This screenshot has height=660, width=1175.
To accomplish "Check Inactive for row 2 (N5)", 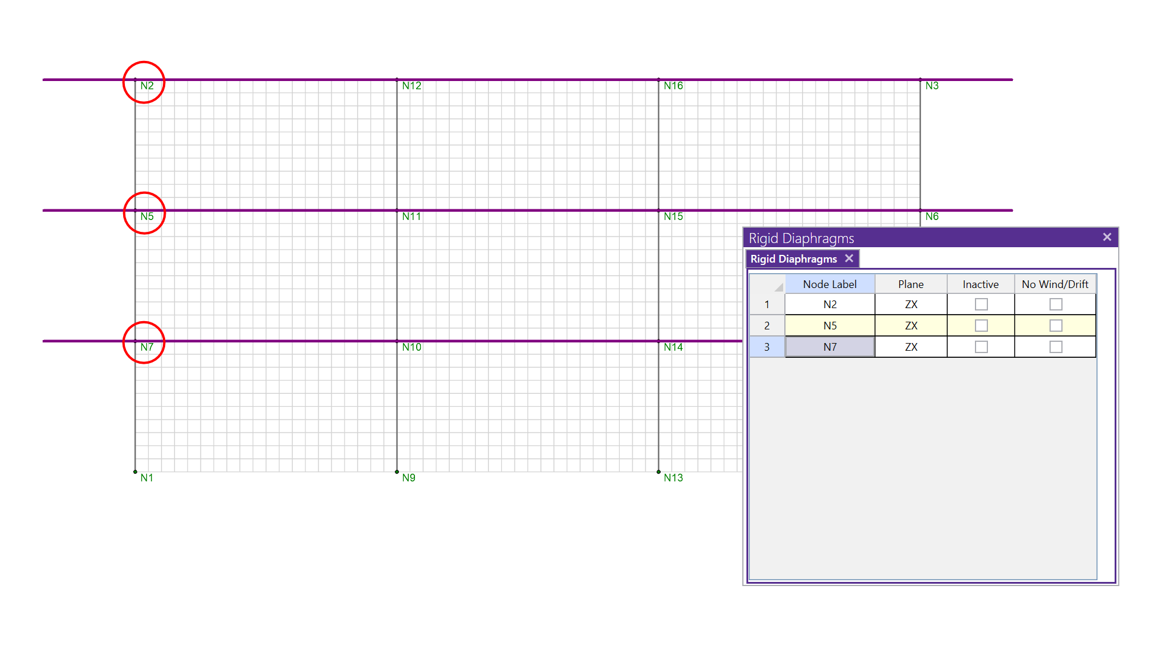I will [981, 326].
